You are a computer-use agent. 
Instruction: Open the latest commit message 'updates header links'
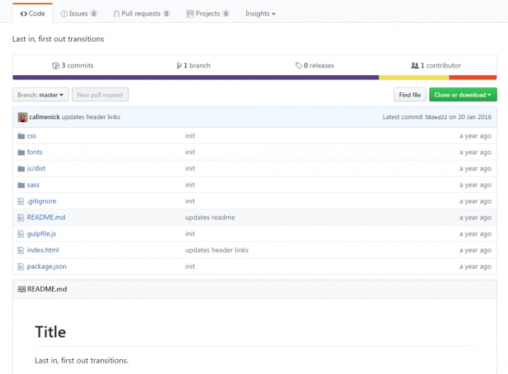pyautogui.click(x=91, y=117)
